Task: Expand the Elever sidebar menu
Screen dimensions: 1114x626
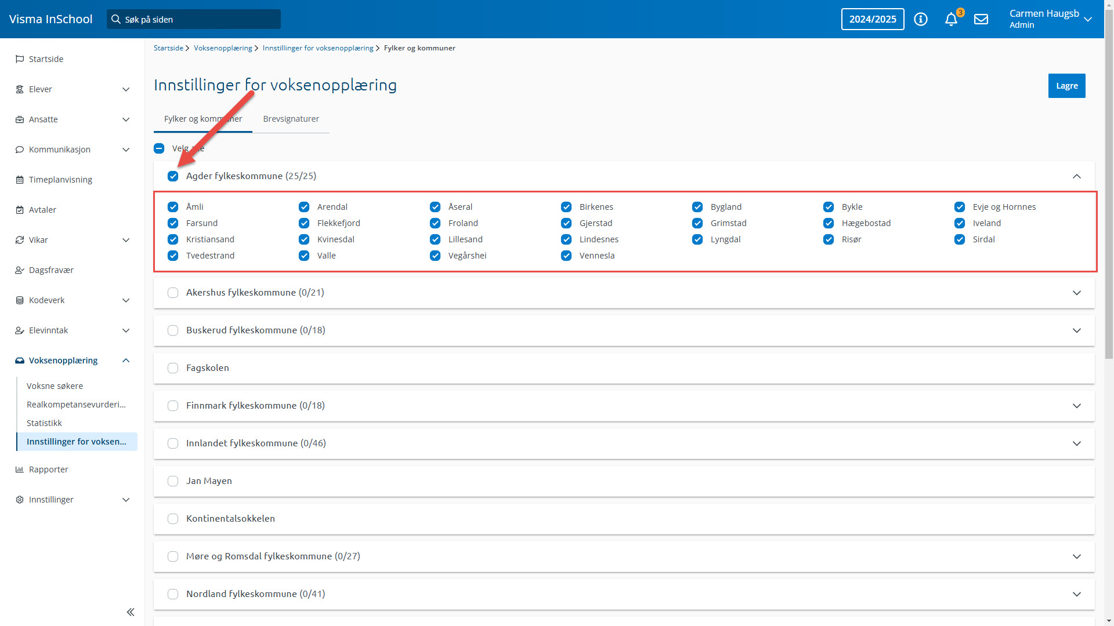Action: (x=126, y=89)
